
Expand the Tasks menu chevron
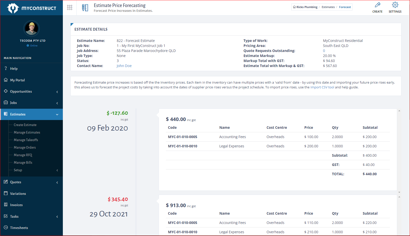click(57, 216)
